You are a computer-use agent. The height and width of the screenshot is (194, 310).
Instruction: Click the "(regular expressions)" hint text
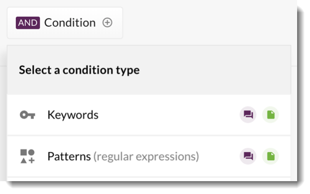[x=146, y=156]
